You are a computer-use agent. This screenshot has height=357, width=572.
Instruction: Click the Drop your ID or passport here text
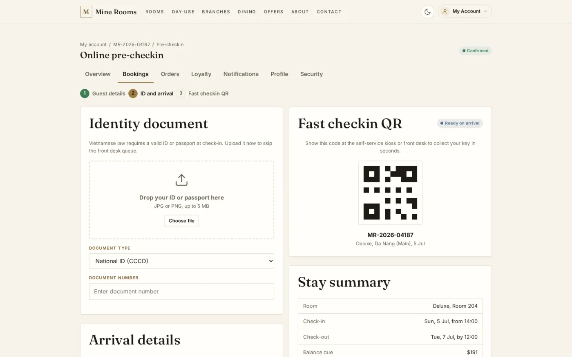(x=181, y=197)
